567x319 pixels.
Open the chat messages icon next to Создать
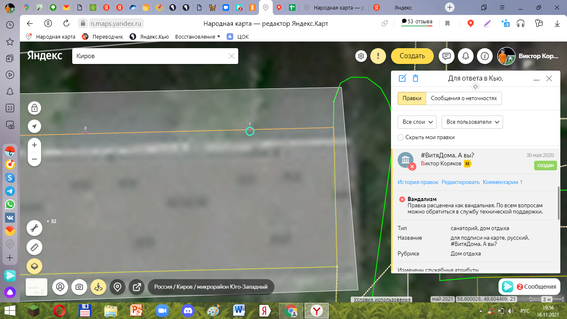click(447, 56)
